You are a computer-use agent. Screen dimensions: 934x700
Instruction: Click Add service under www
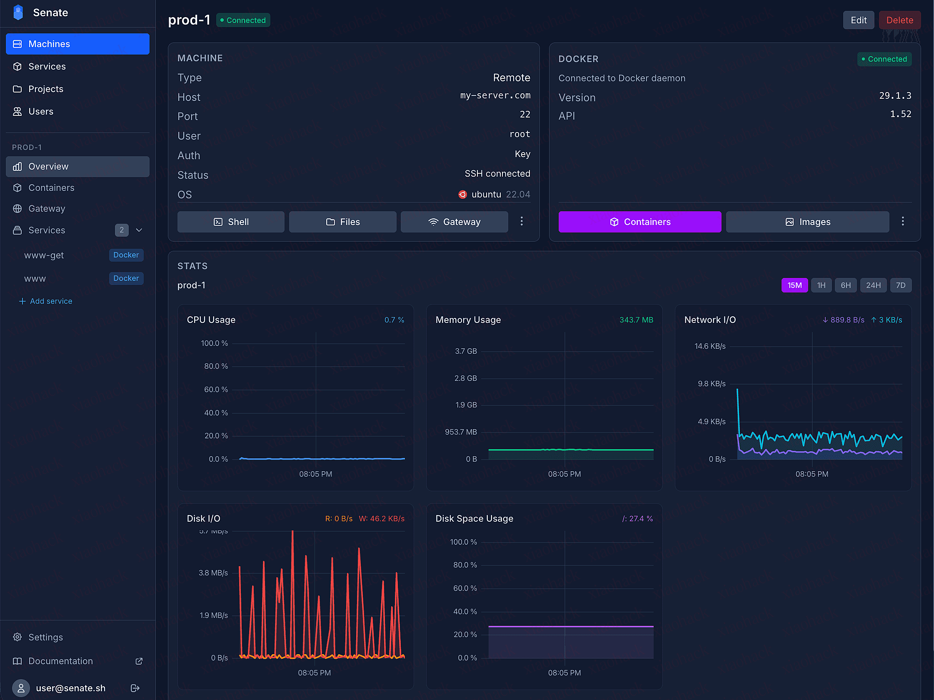coord(45,301)
